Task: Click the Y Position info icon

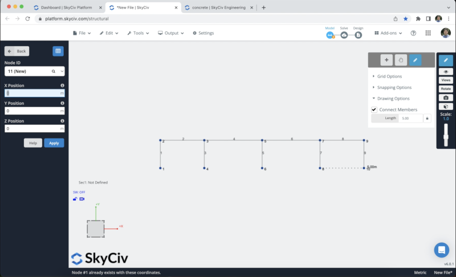Action: (x=62, y=103)
